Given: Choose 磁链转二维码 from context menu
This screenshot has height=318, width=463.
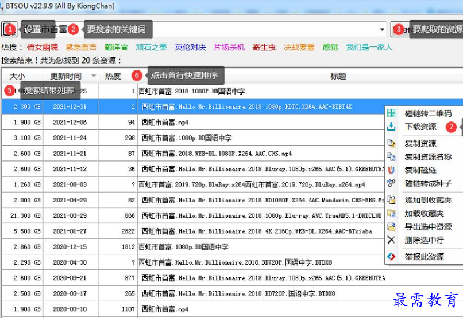Looking at the screenshot, I should pyautogui.click(x=428, y=113).
